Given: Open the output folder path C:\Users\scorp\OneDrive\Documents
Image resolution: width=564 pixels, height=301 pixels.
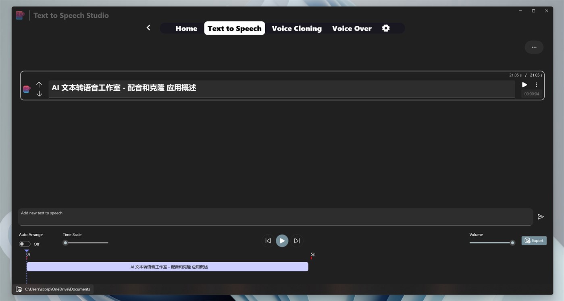Looking at the screenshot, I should tap(57, 289).
